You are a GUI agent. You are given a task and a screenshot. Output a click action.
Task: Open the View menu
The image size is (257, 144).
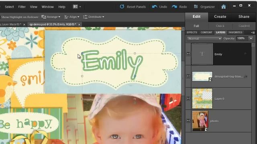point(33,7)
